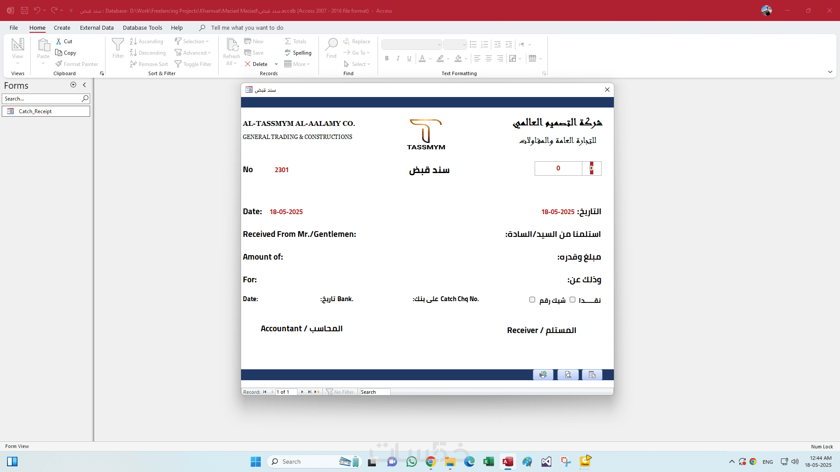Click the record Search box in navigation bar

tap(374, 392)
